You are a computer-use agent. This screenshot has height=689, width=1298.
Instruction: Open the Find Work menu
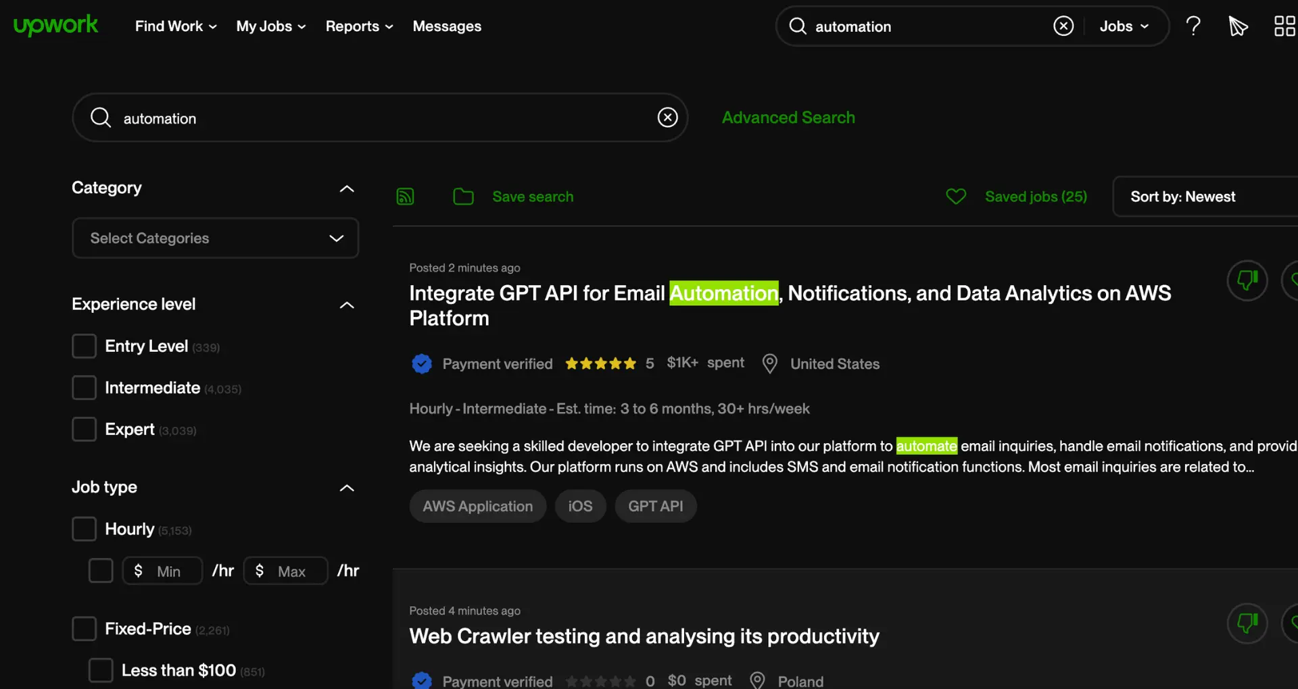(176, 26)
